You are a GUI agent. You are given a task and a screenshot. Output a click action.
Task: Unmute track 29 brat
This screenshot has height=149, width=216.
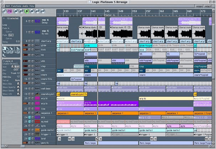30,139
